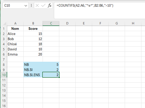Select the 'NB.SI.ENS' label cell
The height and width of the screenshot is (108, 145).
[x=33, y=75]
